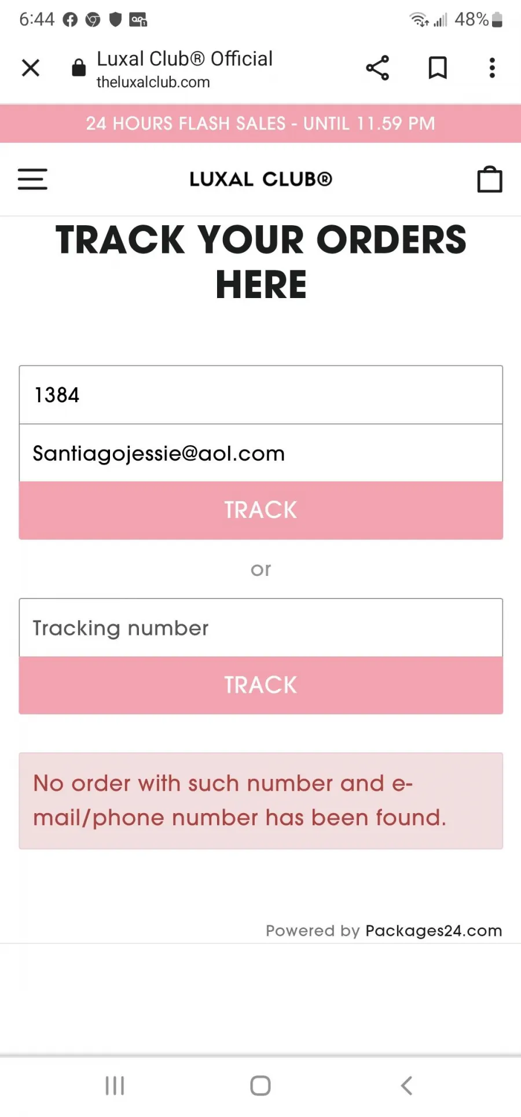Open Android recent apps button
This screenshot has height=1117, width=521.
[115, 1086]
